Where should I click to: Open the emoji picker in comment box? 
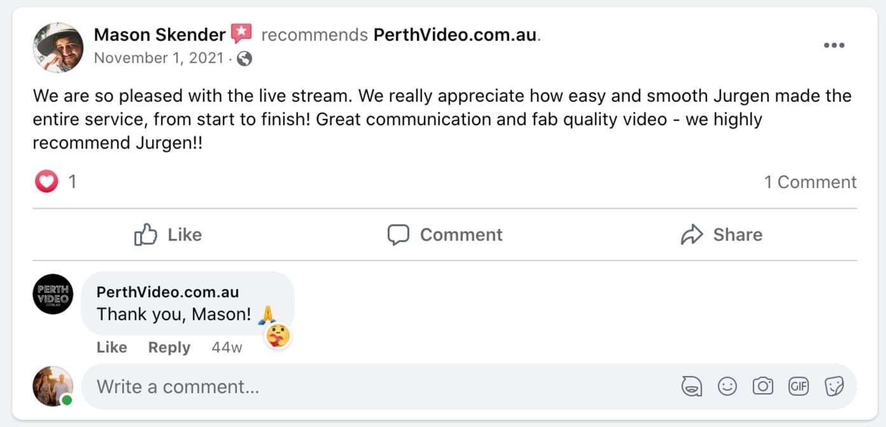click(x=727, y=386)
